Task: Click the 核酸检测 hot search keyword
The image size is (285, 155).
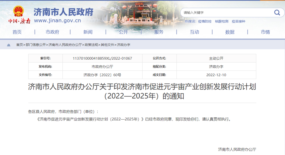Action: tap(221, 22)
